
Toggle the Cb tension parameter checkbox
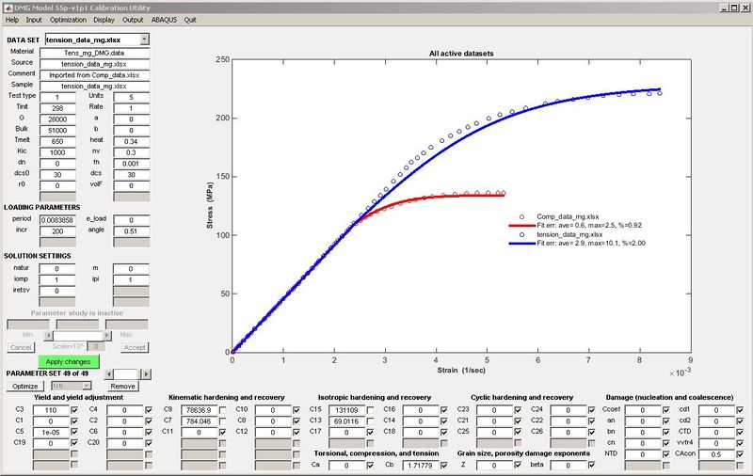tap(443, 465)
